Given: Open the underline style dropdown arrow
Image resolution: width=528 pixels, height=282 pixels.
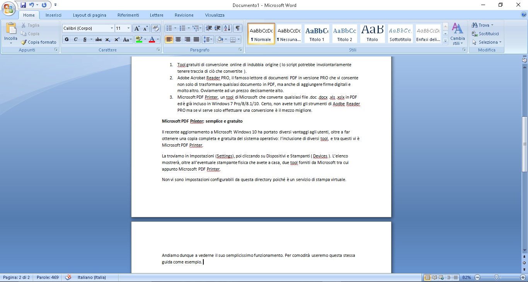Looking at the screenshot, I should [x=91, y=39].
